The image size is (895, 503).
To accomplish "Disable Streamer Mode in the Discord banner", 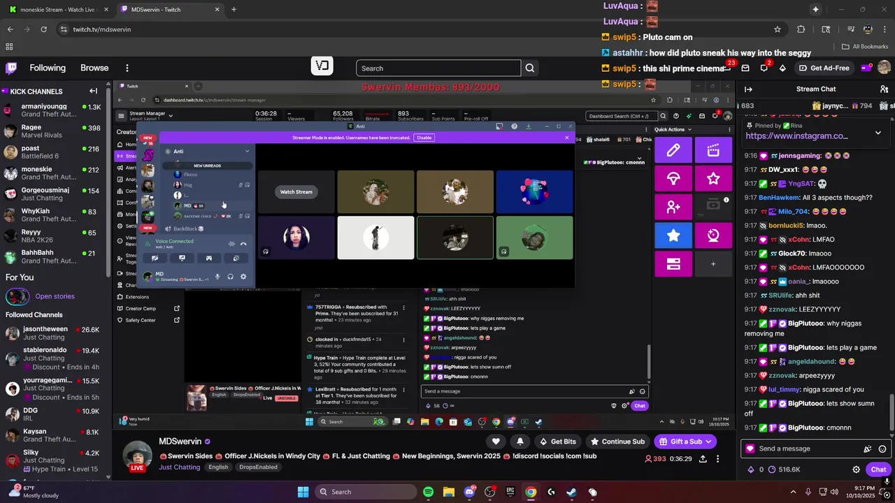I will pyautogui.click(x=424, y=138).
